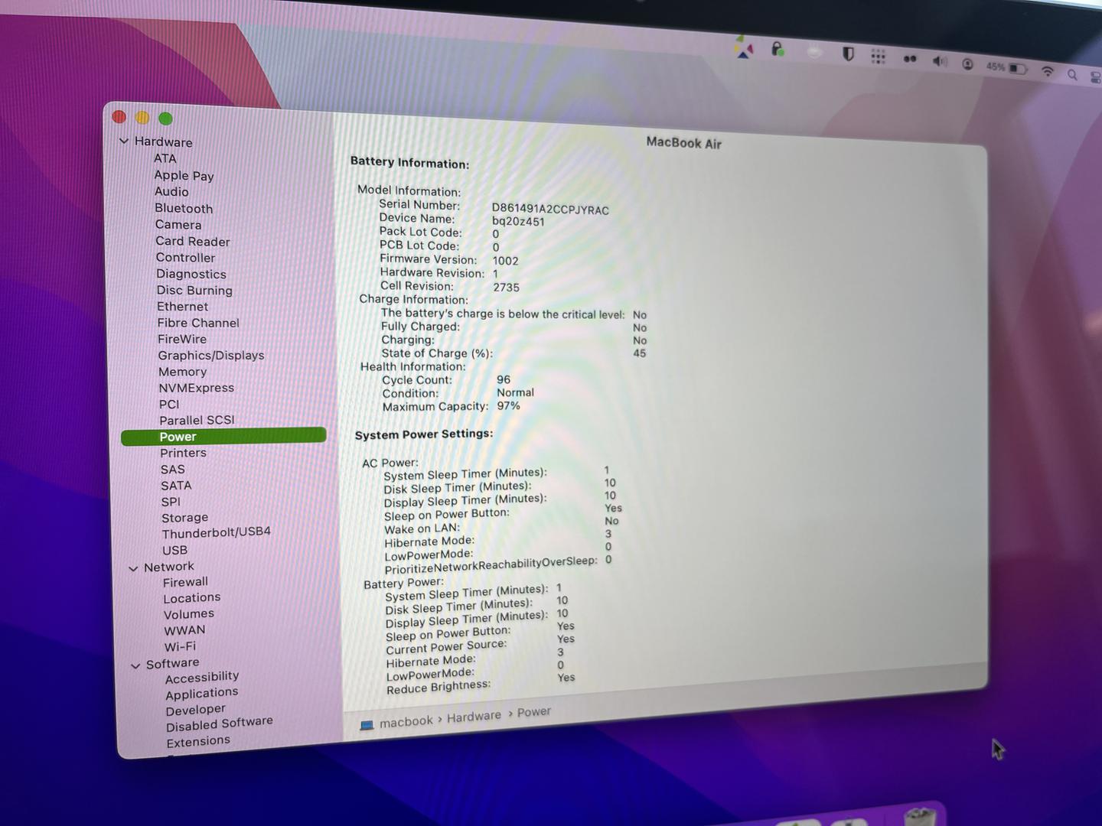Screen dimensions: 1102x826
Task: Click serial number D861491A2CCPJYRAC
Action: (x=550, y=210)
